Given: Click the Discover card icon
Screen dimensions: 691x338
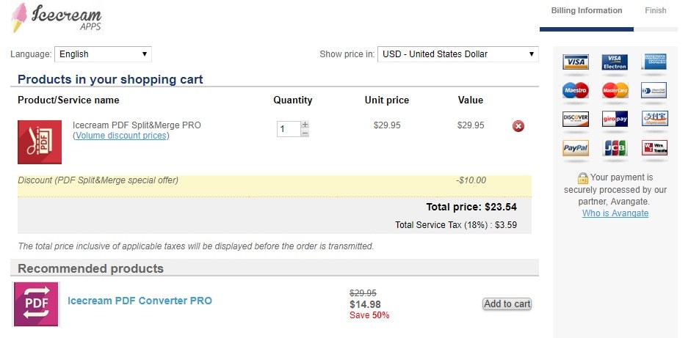Looking at the screenshot, I should (x=576, y=119).
